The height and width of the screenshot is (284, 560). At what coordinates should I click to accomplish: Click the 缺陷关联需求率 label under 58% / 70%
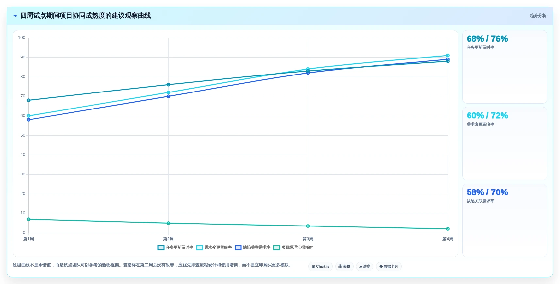(x=481, y=201)
